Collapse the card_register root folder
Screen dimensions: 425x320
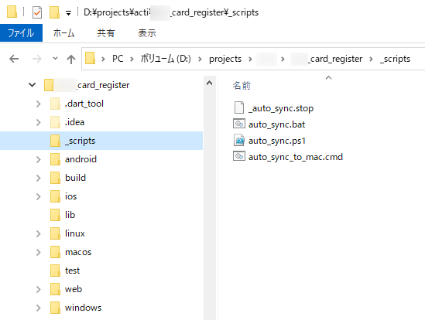click(32, 85)
